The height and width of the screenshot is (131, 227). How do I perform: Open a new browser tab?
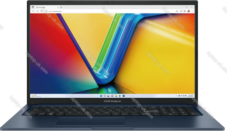pos(61,7)
